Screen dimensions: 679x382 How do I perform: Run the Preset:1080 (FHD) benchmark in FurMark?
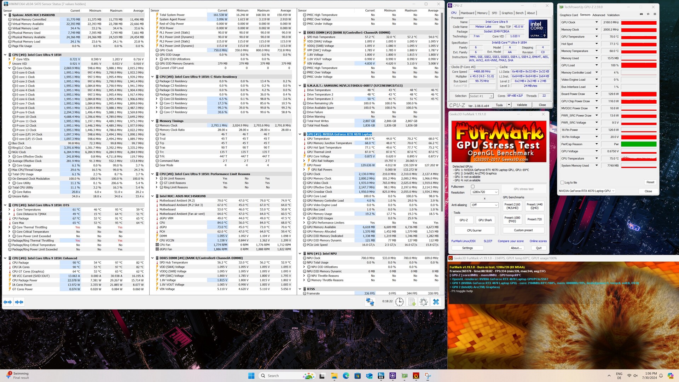(512, 219)
